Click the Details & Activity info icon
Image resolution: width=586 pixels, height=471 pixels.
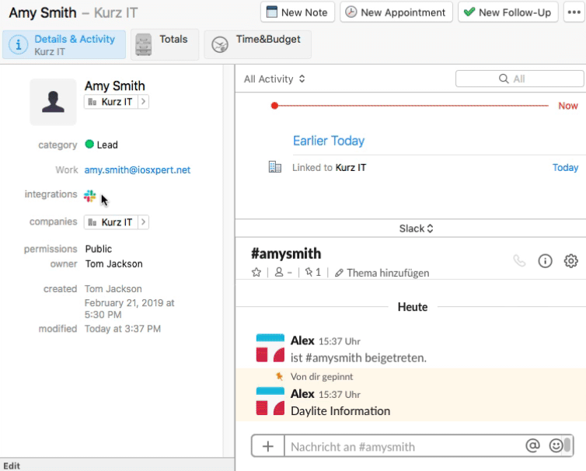coord(18,45)
